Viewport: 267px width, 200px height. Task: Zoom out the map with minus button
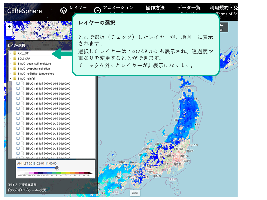pyautogui.click(x=9, y=33)
